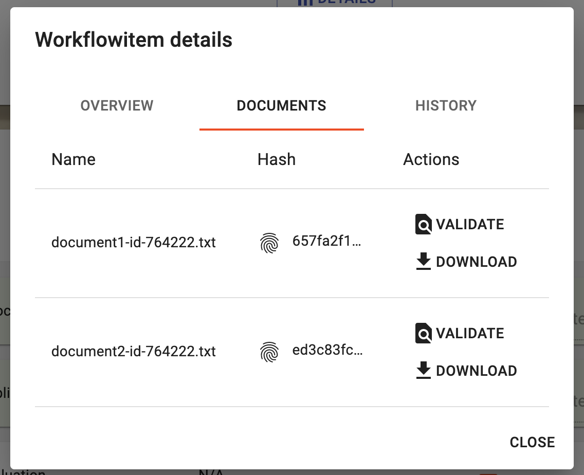Click the VALIDATE label for document1
Image resolution: width=584 pixels, height=475 pixels.
click(x=470, y=224)
